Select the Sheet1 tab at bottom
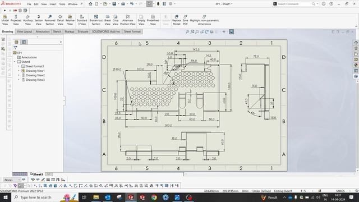This screenshot has height=202, width=359. tap(36, 175)
